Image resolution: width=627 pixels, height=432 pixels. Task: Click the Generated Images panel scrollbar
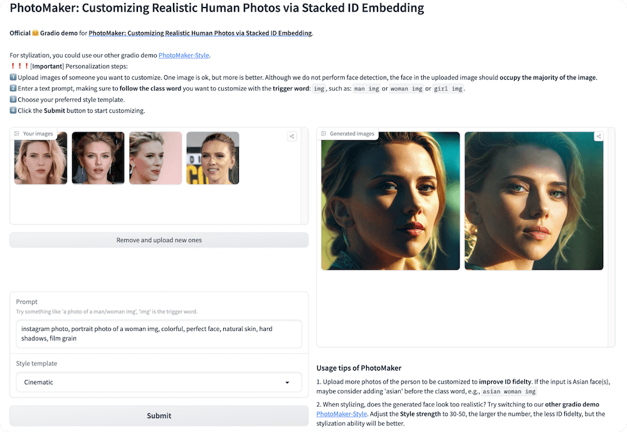(612, 237)
